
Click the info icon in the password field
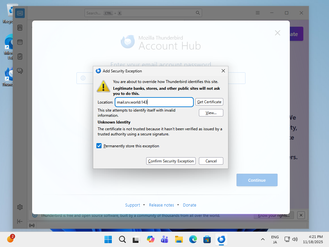(83, 78)
